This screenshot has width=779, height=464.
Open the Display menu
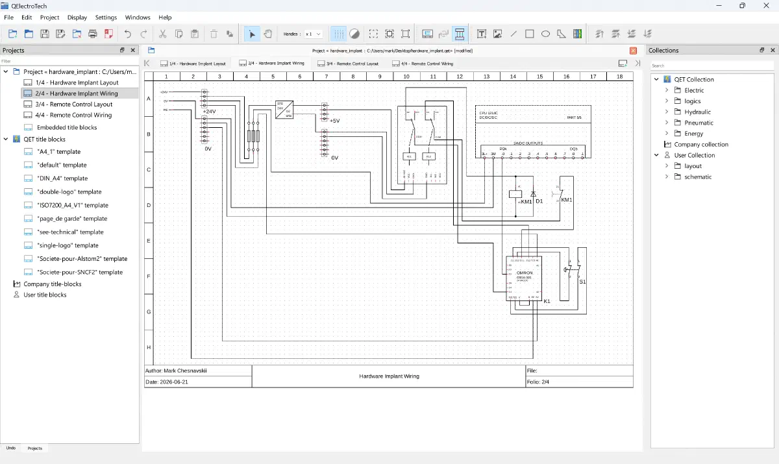pos(77,18)
